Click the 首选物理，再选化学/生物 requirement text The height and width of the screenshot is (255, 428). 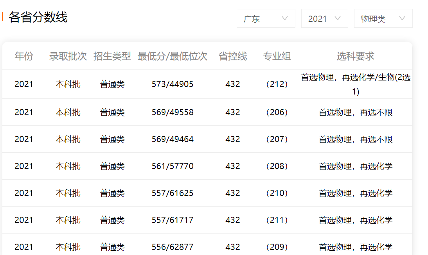click(x=356, y=78)
